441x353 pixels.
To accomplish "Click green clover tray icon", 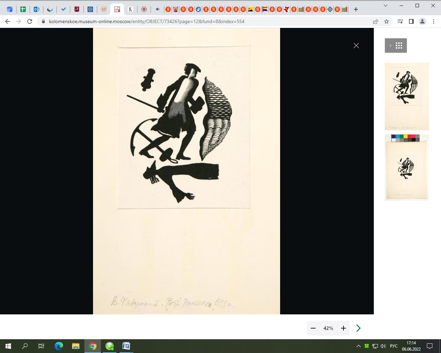I will 367,346.
